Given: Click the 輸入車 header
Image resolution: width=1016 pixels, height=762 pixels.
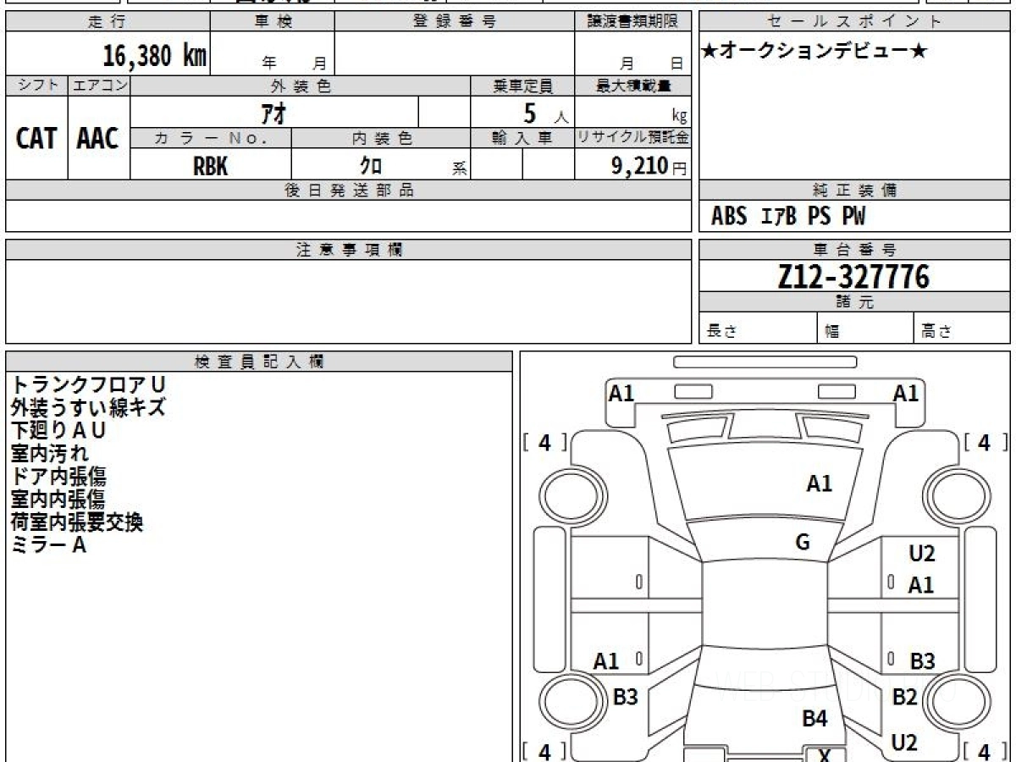Looking at the screenshot, I should click(522, 138).
